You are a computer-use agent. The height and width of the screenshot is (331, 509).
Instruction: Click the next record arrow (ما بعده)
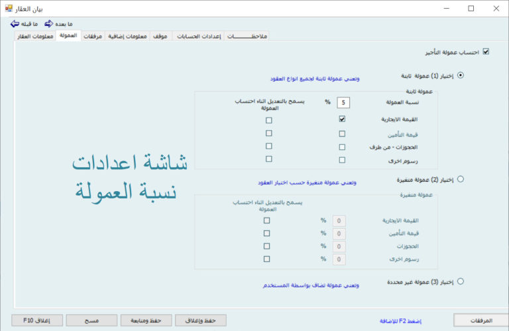pyautogui.click(x=48, y=23)
